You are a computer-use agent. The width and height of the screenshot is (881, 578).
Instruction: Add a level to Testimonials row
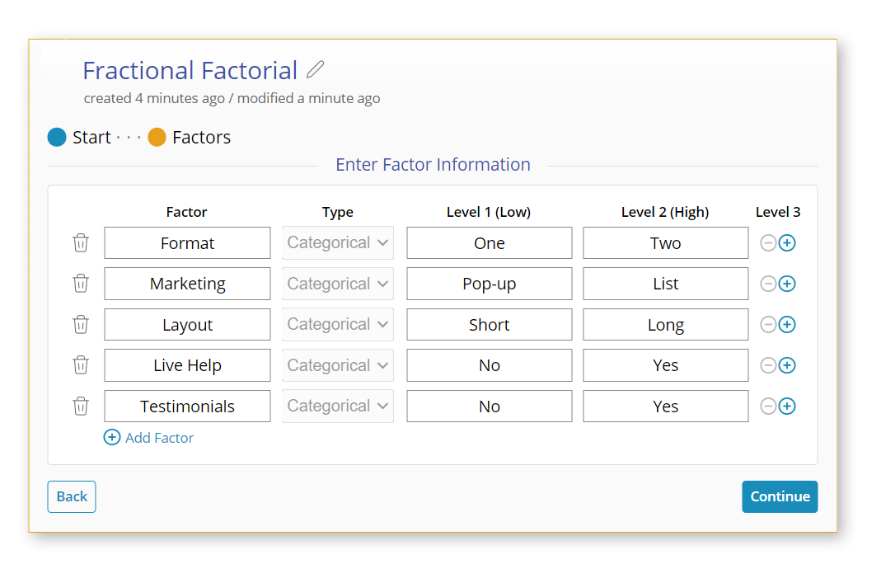pos(787,406)
